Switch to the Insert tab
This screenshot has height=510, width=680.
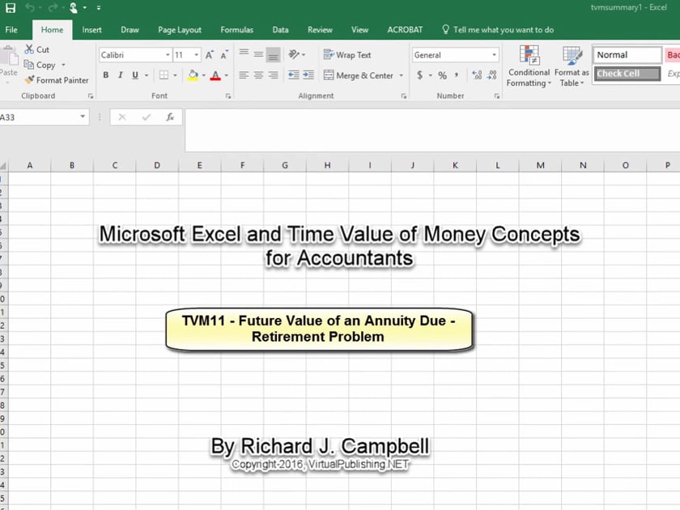91,29
